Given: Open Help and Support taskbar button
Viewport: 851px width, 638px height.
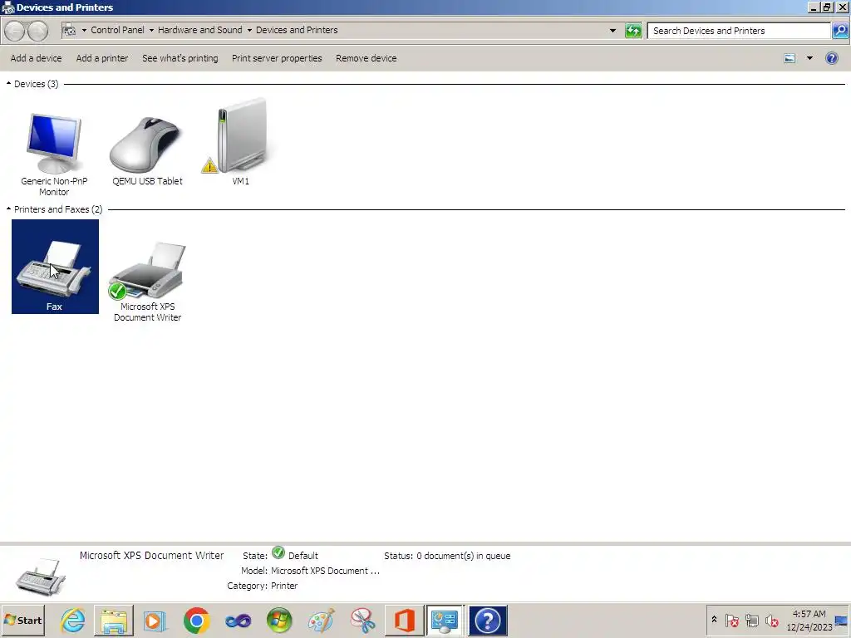Looking at the screenshot, I should (487, 620).
